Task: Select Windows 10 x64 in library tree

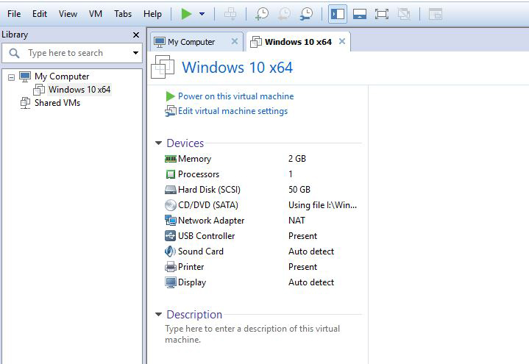Action: (79, 90)
